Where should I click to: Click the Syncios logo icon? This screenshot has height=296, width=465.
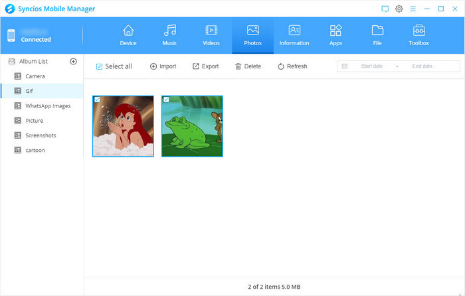coord(10,9)
